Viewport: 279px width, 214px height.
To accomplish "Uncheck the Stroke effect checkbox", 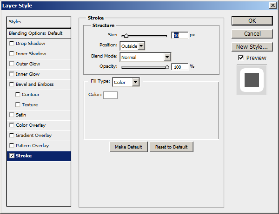I will click(x=12, y=156).
